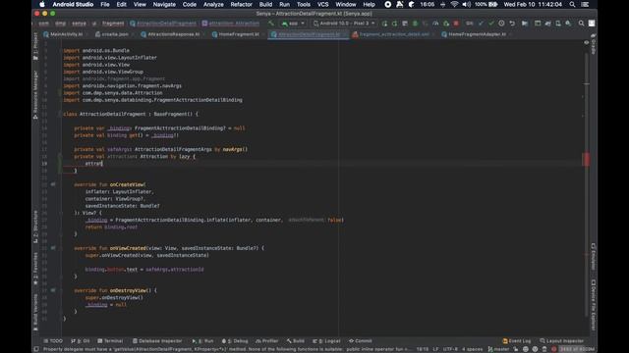Open the Navigate menu

(164, 4)
